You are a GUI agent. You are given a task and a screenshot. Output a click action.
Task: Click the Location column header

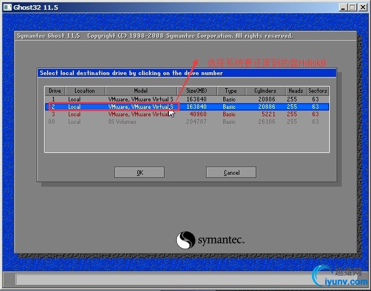(85, 91)
